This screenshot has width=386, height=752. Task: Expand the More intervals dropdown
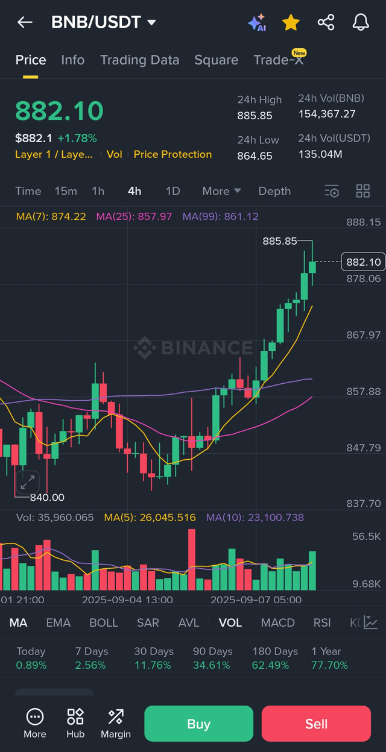point(221,191)
